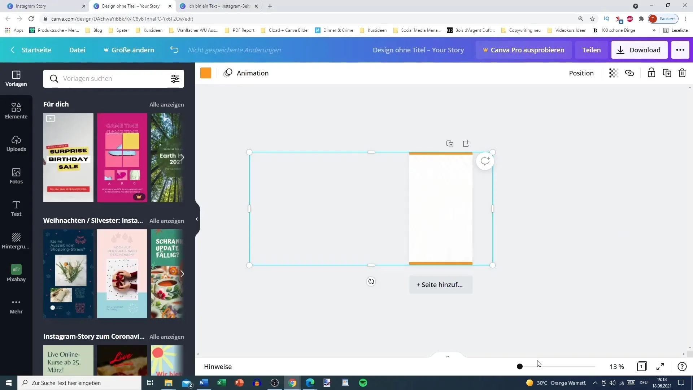Open the Position options
Viewport: 693px width, 390px height.
pos(581,73)
